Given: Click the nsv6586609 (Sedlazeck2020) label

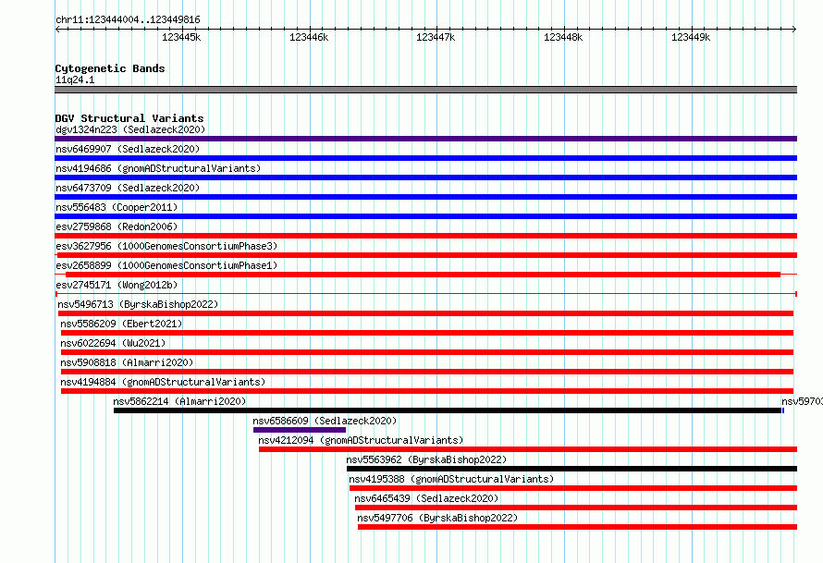Looking at the screenshot, I should [325, 421].
